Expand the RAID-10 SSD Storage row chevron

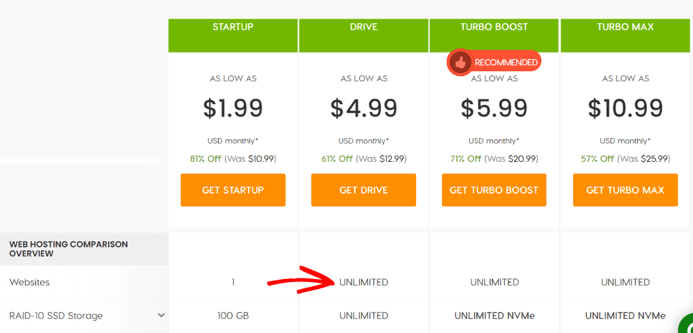[x=161, y=315]
